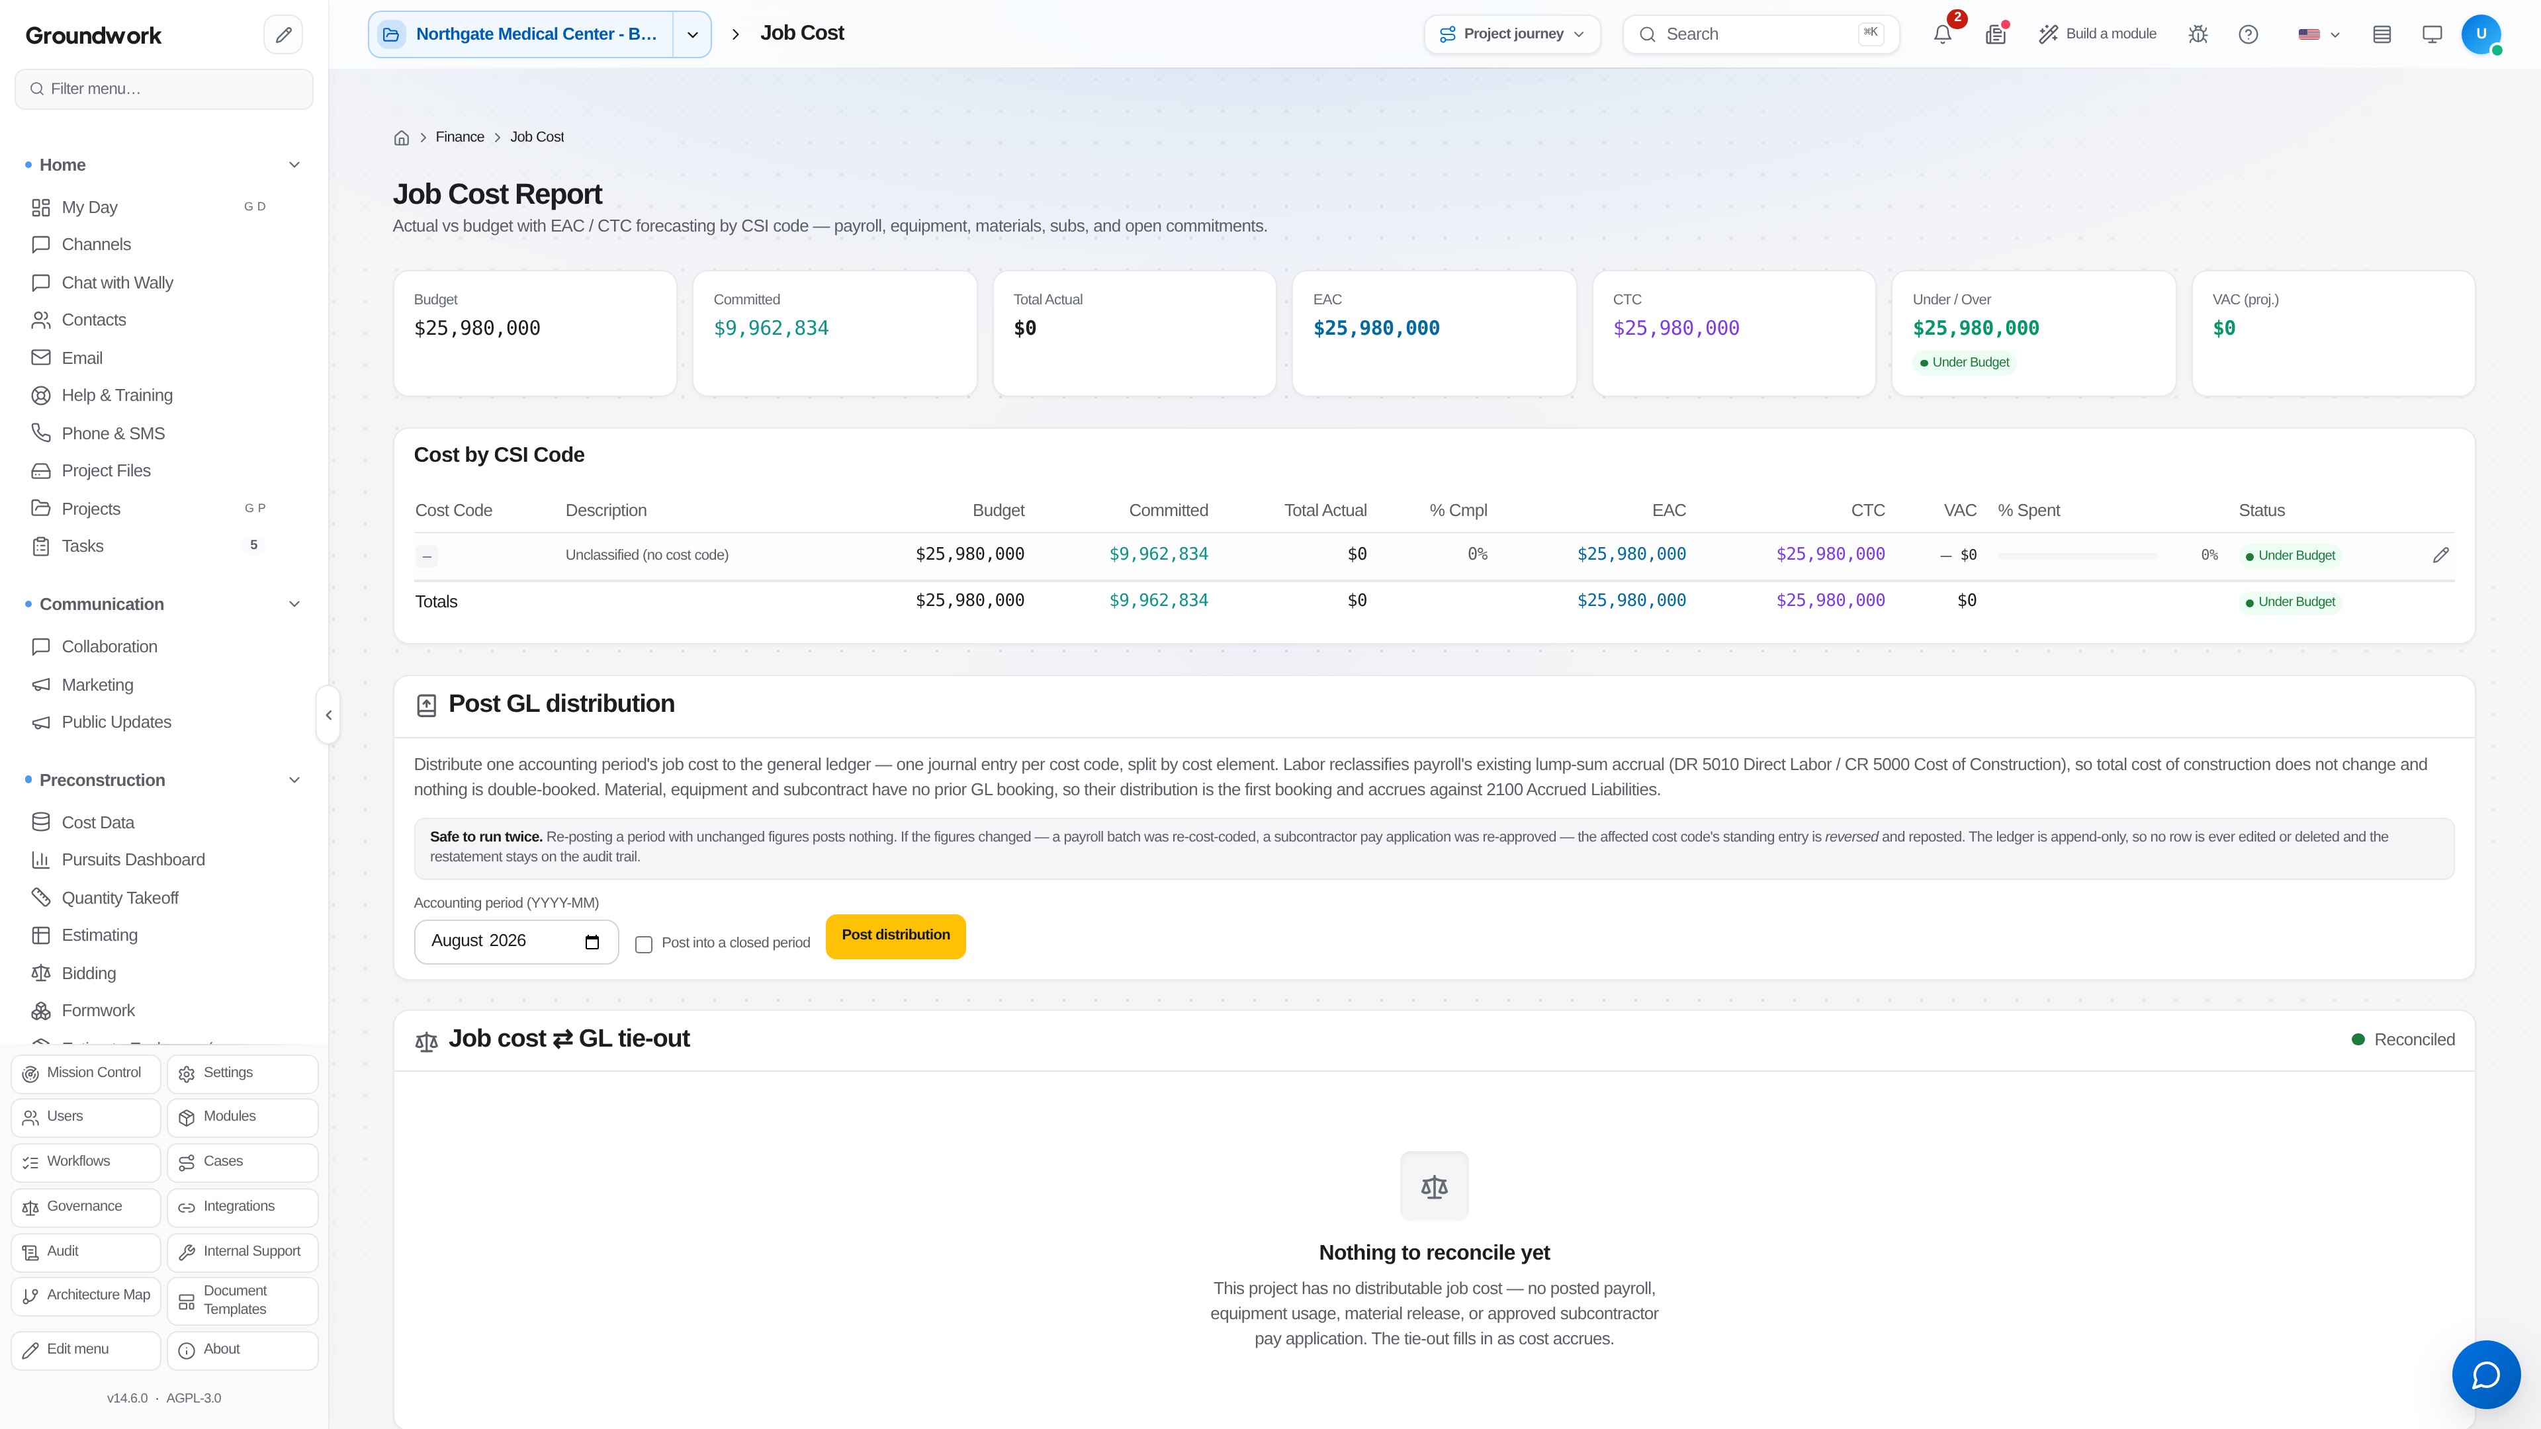The width and height of the screenshot is (2541, 1429).
Task: Collapse sidebar with the left chevron handle
Action: coord(328,715)
